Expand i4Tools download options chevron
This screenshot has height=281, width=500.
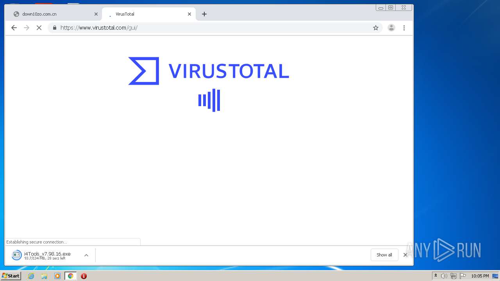point(86,255)
